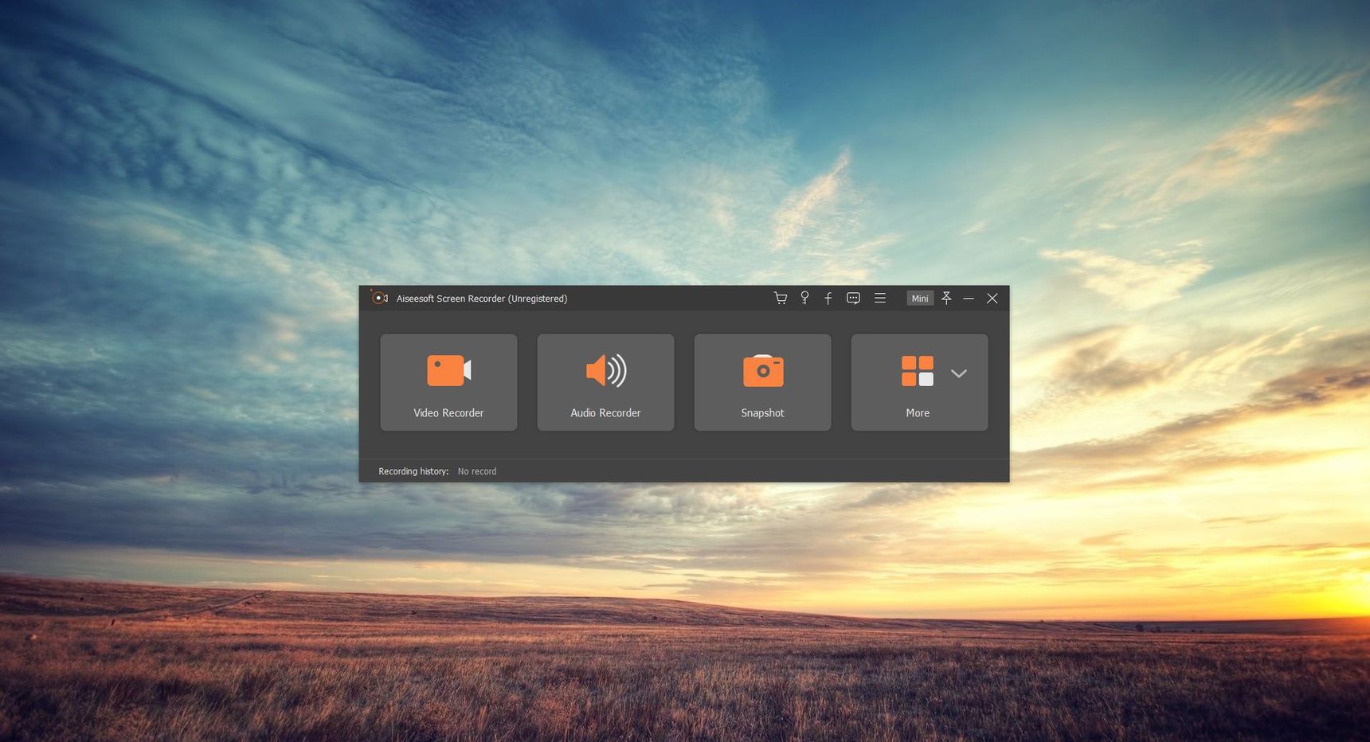Open the Video Recorder

[x=448, y=382]
